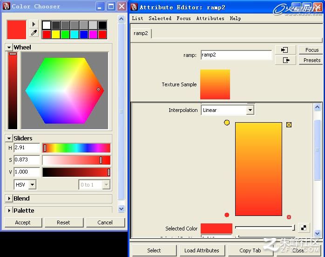Click the Cancel button

tap(105, 222)
